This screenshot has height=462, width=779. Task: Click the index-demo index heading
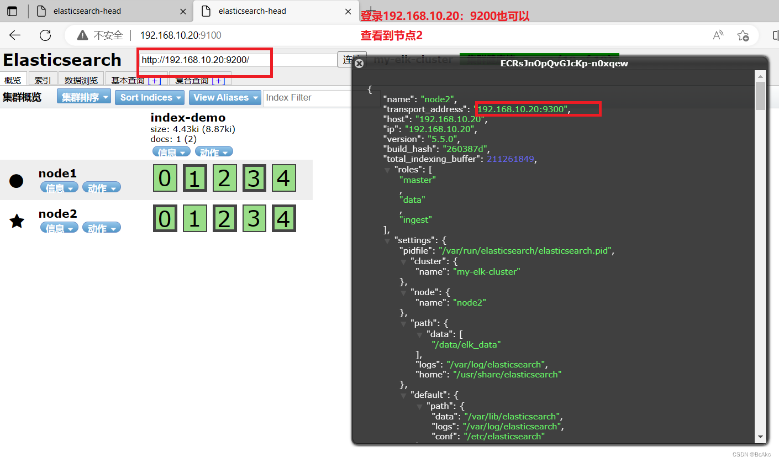click(x=188, y=117)
